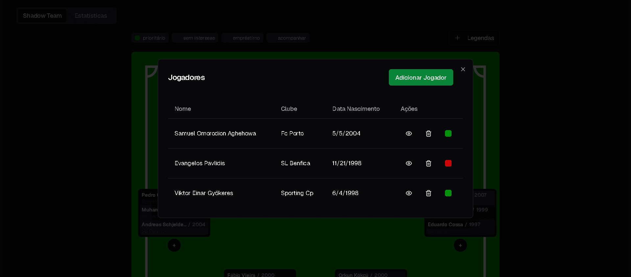Show Viktor Einar Gyökeres player details
This screenshot has height=277, width=631.
pyautogui.click(x=409, y=193)
